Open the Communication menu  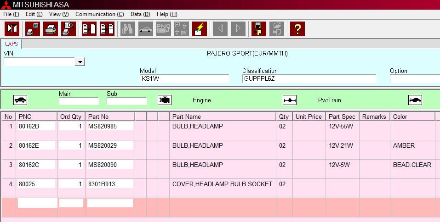(x=100, y=14)
